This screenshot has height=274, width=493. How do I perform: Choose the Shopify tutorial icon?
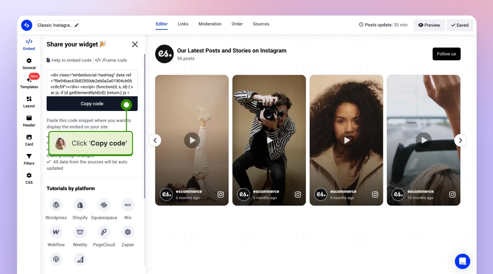(80, 205)
